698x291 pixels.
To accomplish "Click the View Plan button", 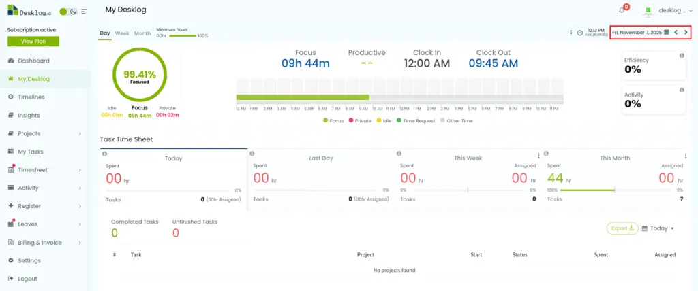I will pos(33,41).
